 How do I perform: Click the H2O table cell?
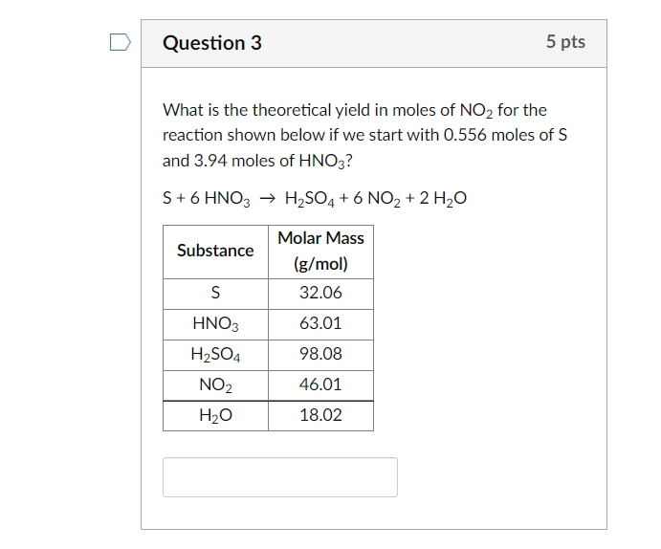pos(215,416)
